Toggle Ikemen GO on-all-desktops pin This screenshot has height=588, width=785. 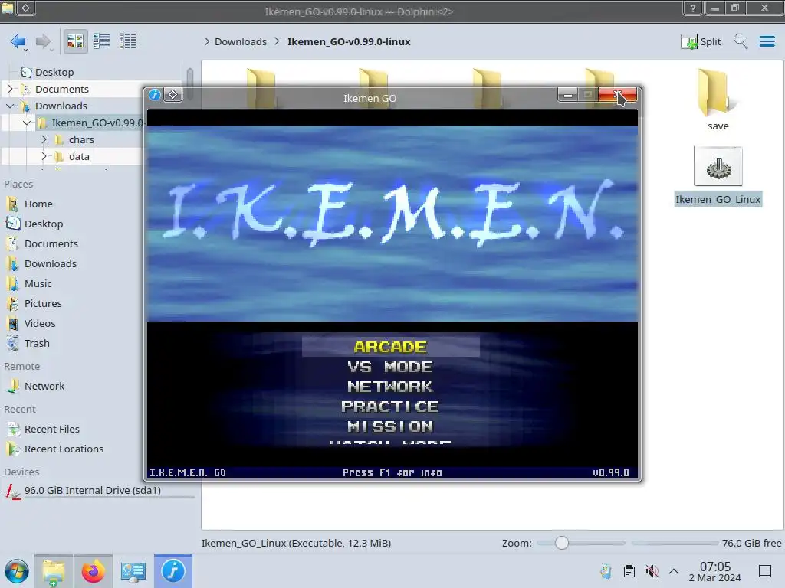[172, 94]
